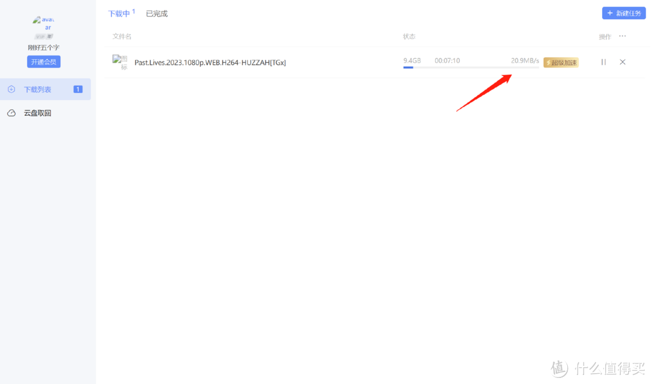Pause the Past.Lives download task
The image size is (651, 384).
tap(603, 62)
